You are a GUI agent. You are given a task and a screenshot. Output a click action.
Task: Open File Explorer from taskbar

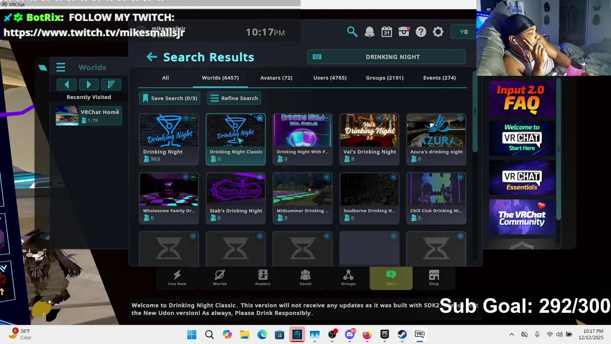pos(244,334)
